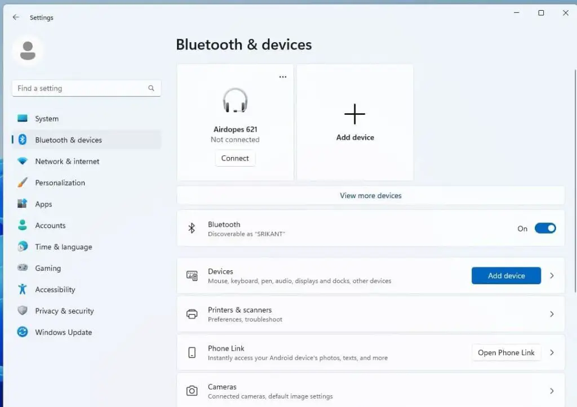
Task: Click the Printers & scanners printer icon
Action: 192,314
